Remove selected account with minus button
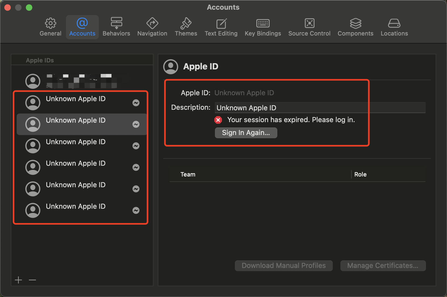The height and width of the screenshot is (297, 447). [32, 280]
